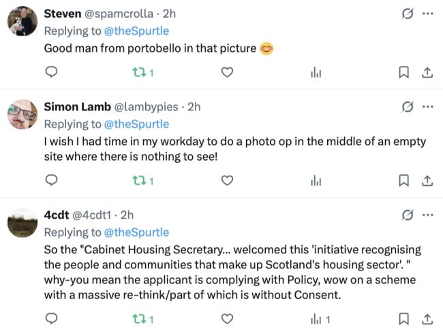Open @theSpurtle link in Steven's reply
Image resolution: width=443 pixels, height=331 pixels.
click(x=136, y=31)
